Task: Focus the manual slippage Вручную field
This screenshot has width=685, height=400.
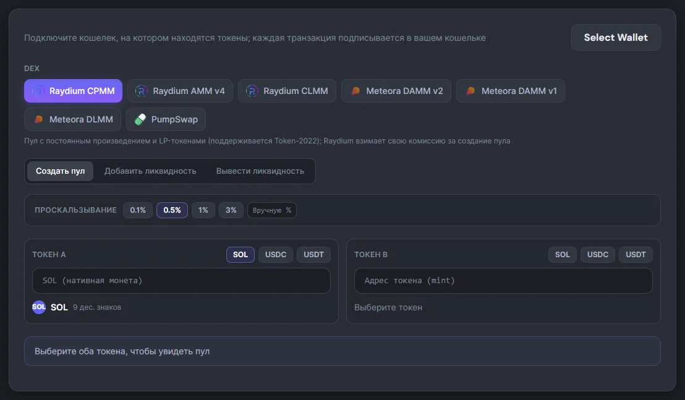Action: [x=272, y=210]
